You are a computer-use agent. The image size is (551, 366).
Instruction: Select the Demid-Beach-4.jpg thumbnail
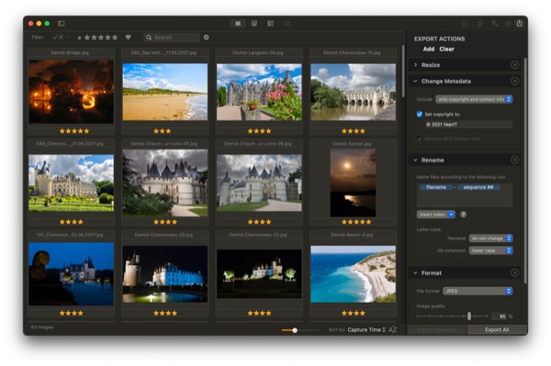pos(354,274)
